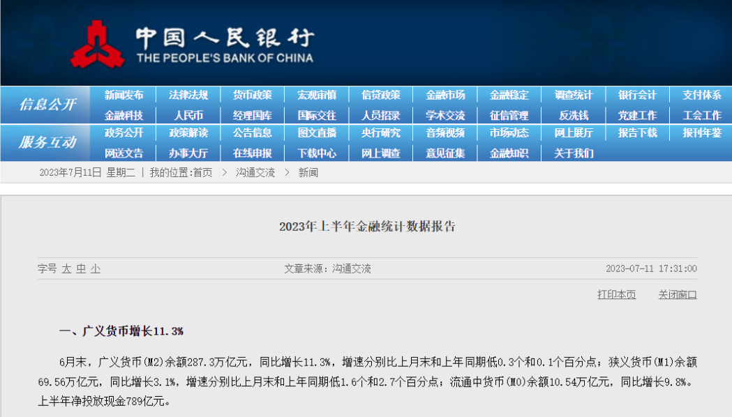This screenshot has height=417, width=732.
Task: Open the 下载中心 menu item
Action: tap(317, 153)
